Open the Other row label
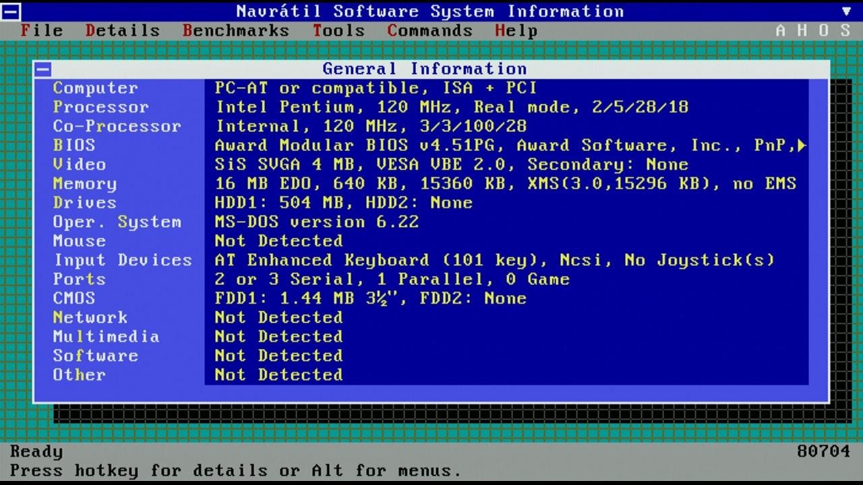The height and width of the screenshot is (485, 863). click(80, 375)
